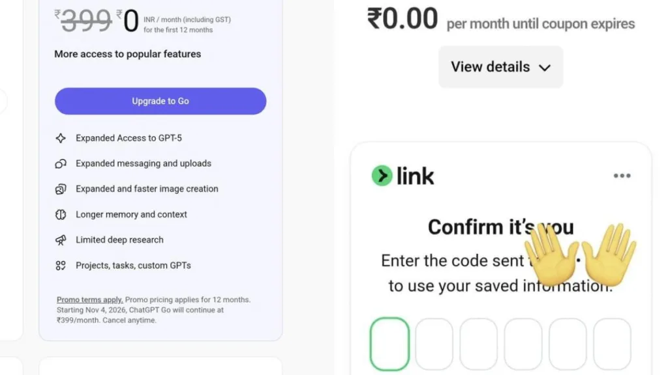Viewport: 668px width, 375px height.
Task: Click the Projects, tasks, custom GPTs icon
Action: click(x=61, y=265)
